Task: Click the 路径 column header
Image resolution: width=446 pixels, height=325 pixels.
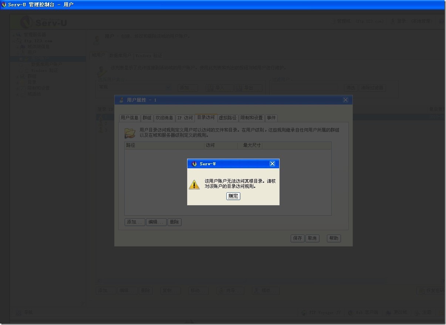Action: [165, 145]
